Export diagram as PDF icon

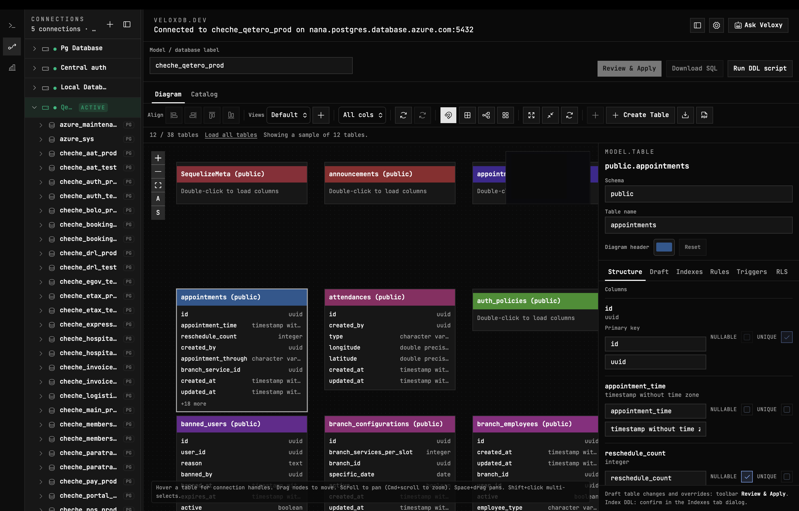pos(704,115)
